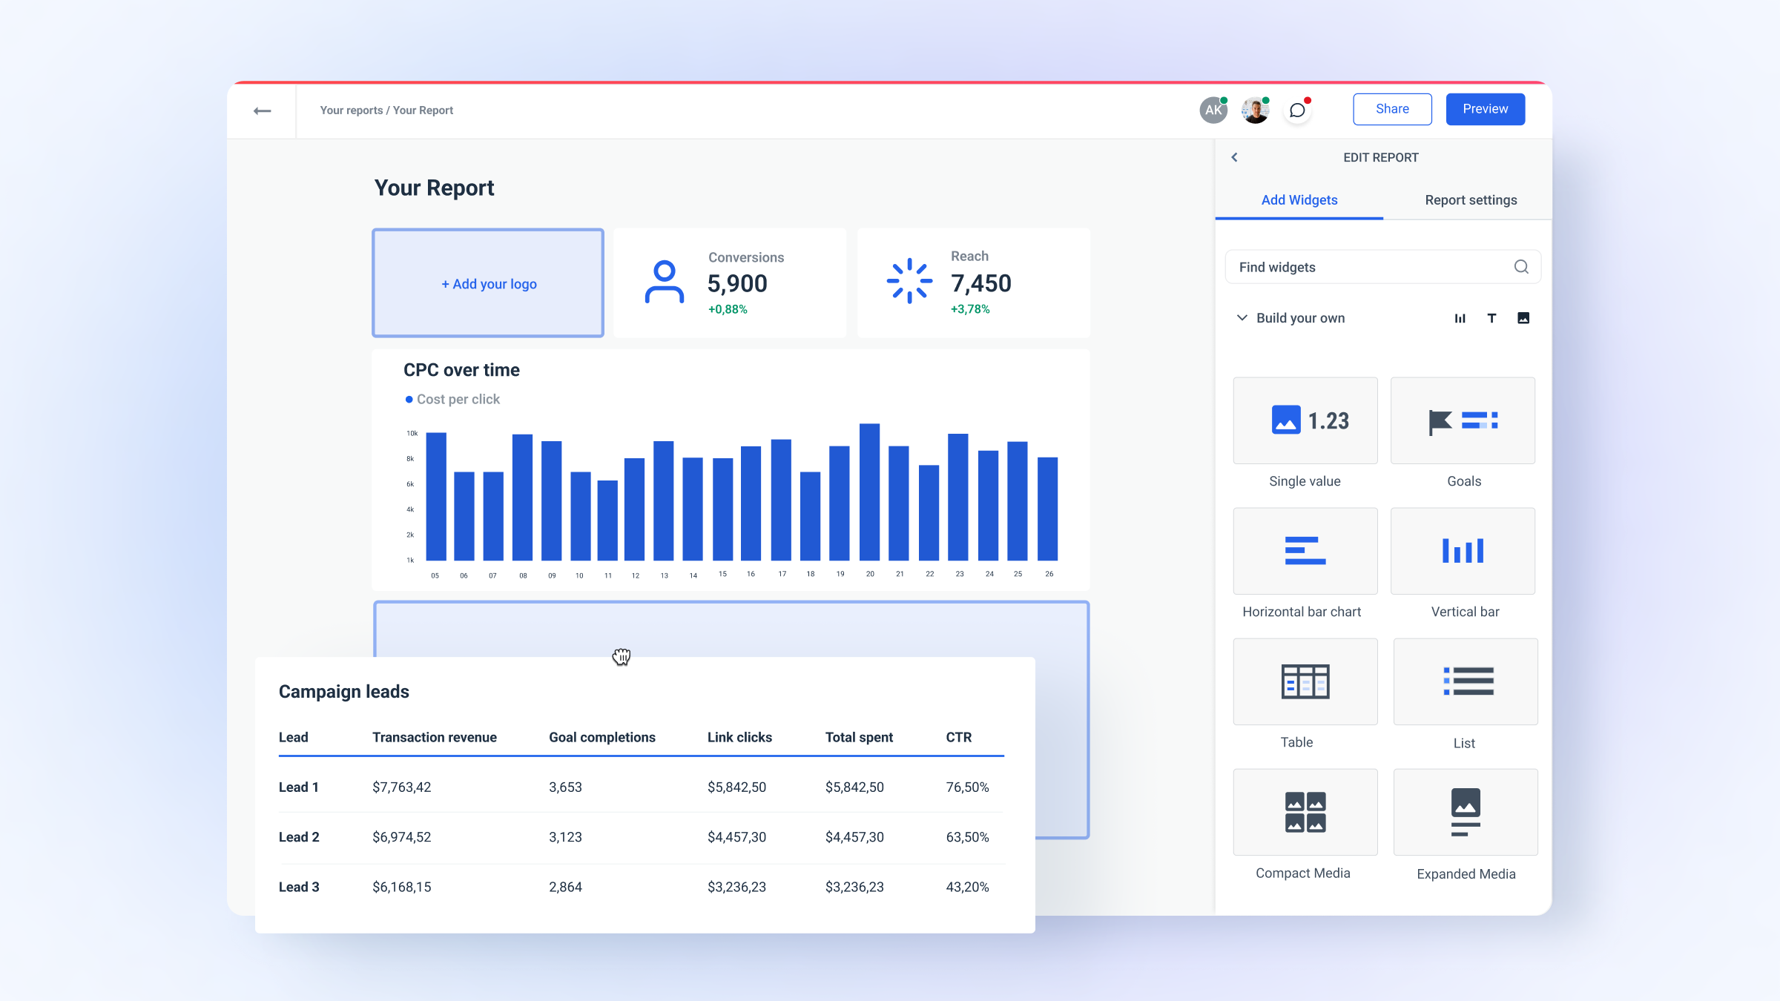This screenshot has height=1001, width=1780.
Task: Select the image widget filter icon
Action: click(1524, 317)
